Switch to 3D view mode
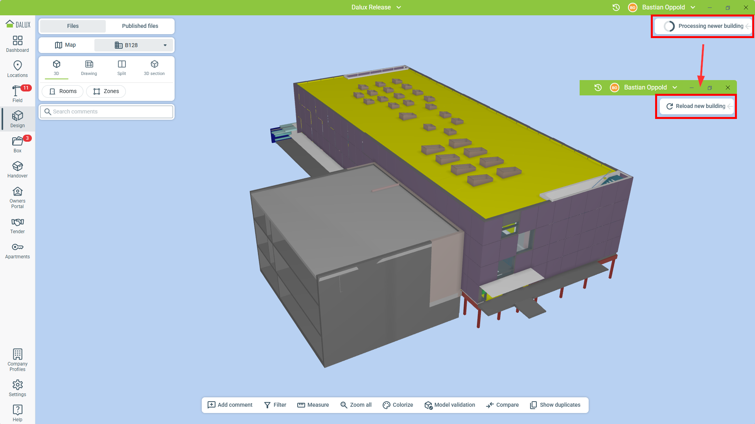 [x=57, y=68]
